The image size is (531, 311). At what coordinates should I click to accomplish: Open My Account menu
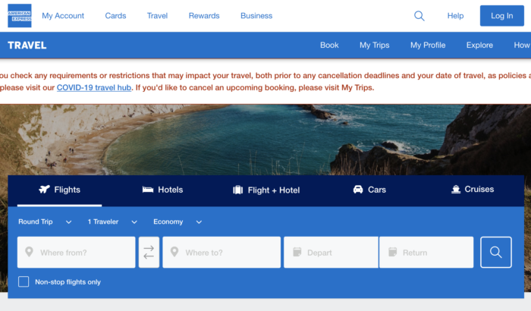[63, 16]
